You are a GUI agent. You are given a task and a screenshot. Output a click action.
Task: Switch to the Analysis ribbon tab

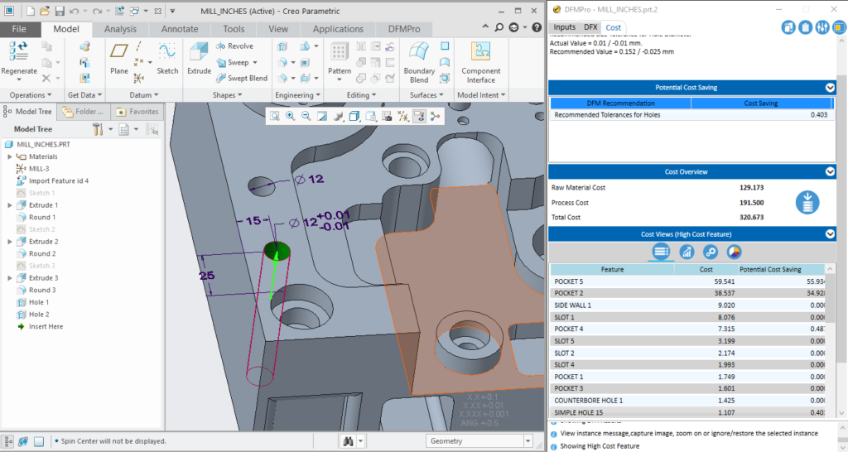pyautogui.click(x=120, y=29)
